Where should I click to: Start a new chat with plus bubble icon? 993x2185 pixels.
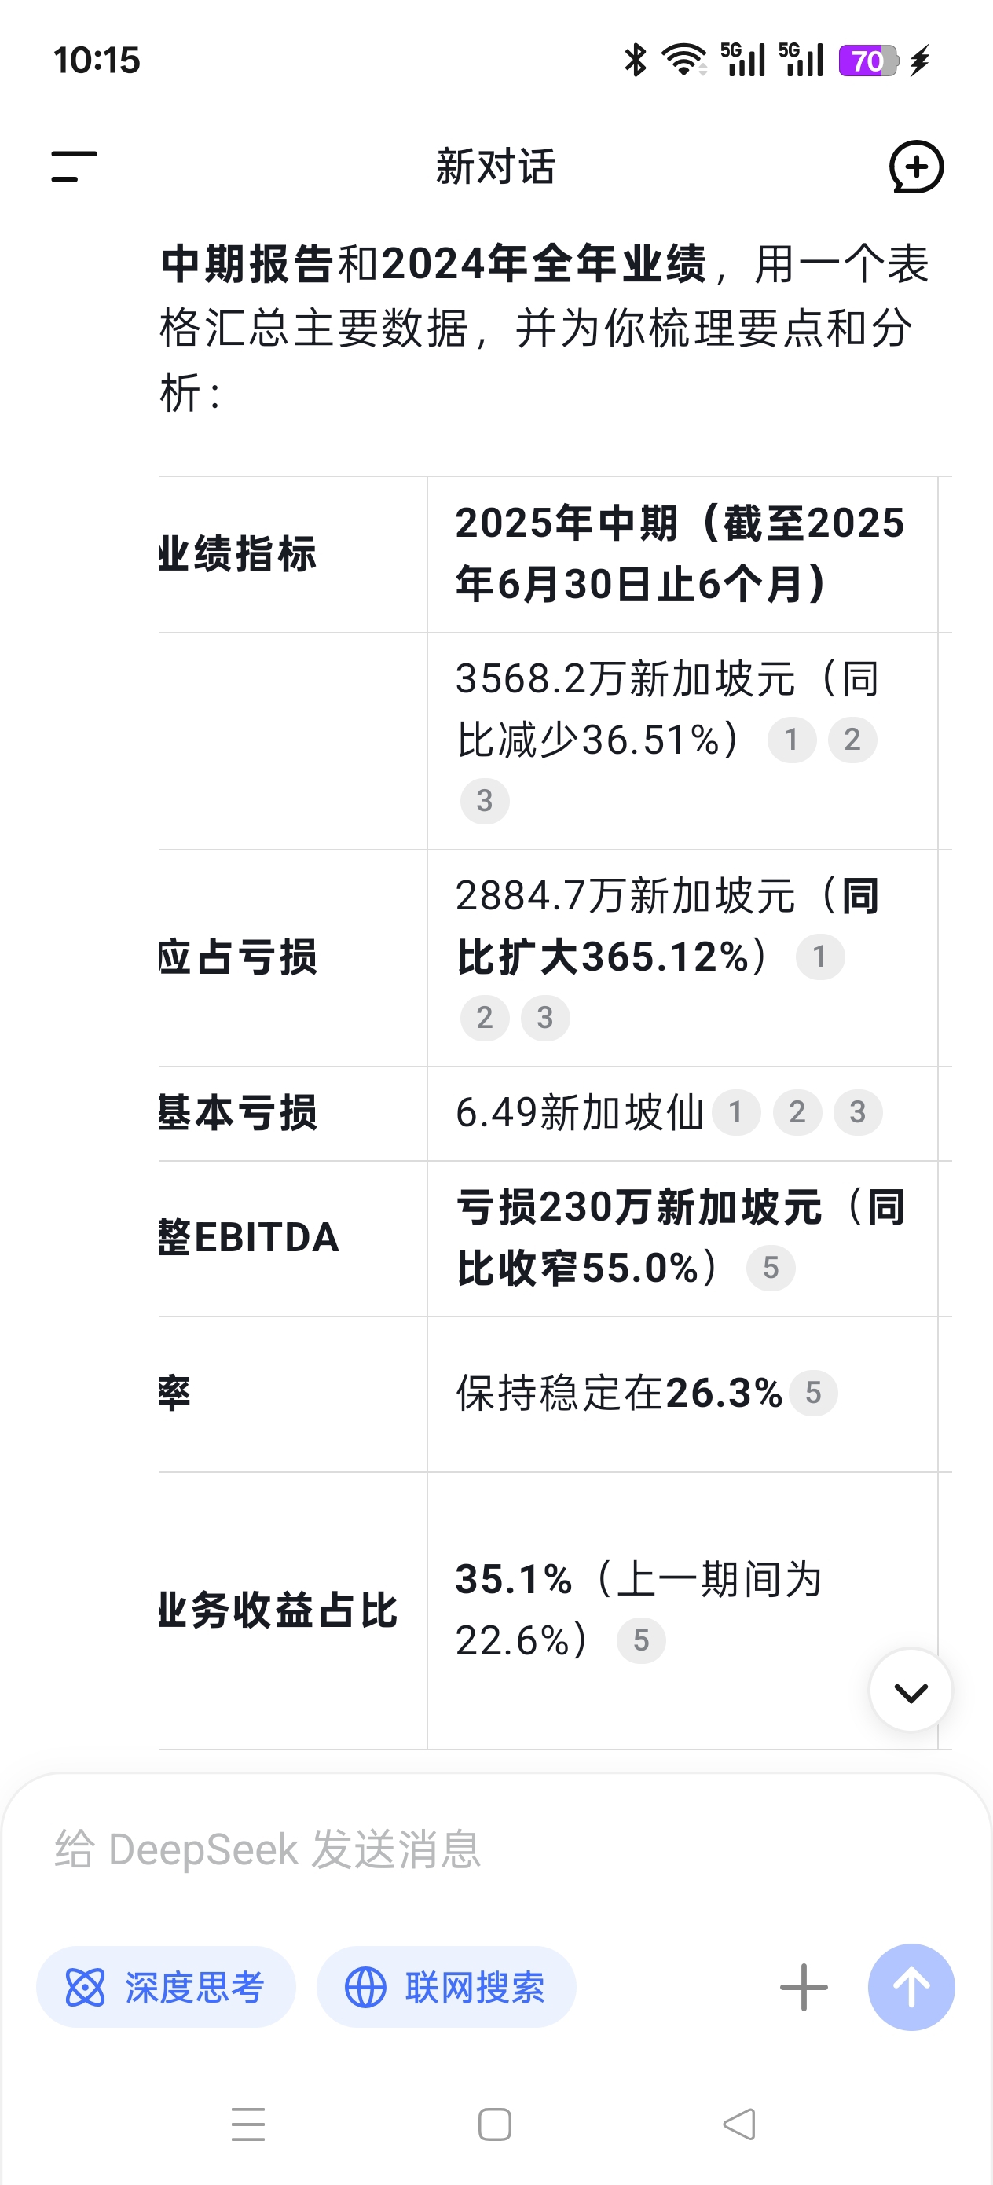point(916,167)
